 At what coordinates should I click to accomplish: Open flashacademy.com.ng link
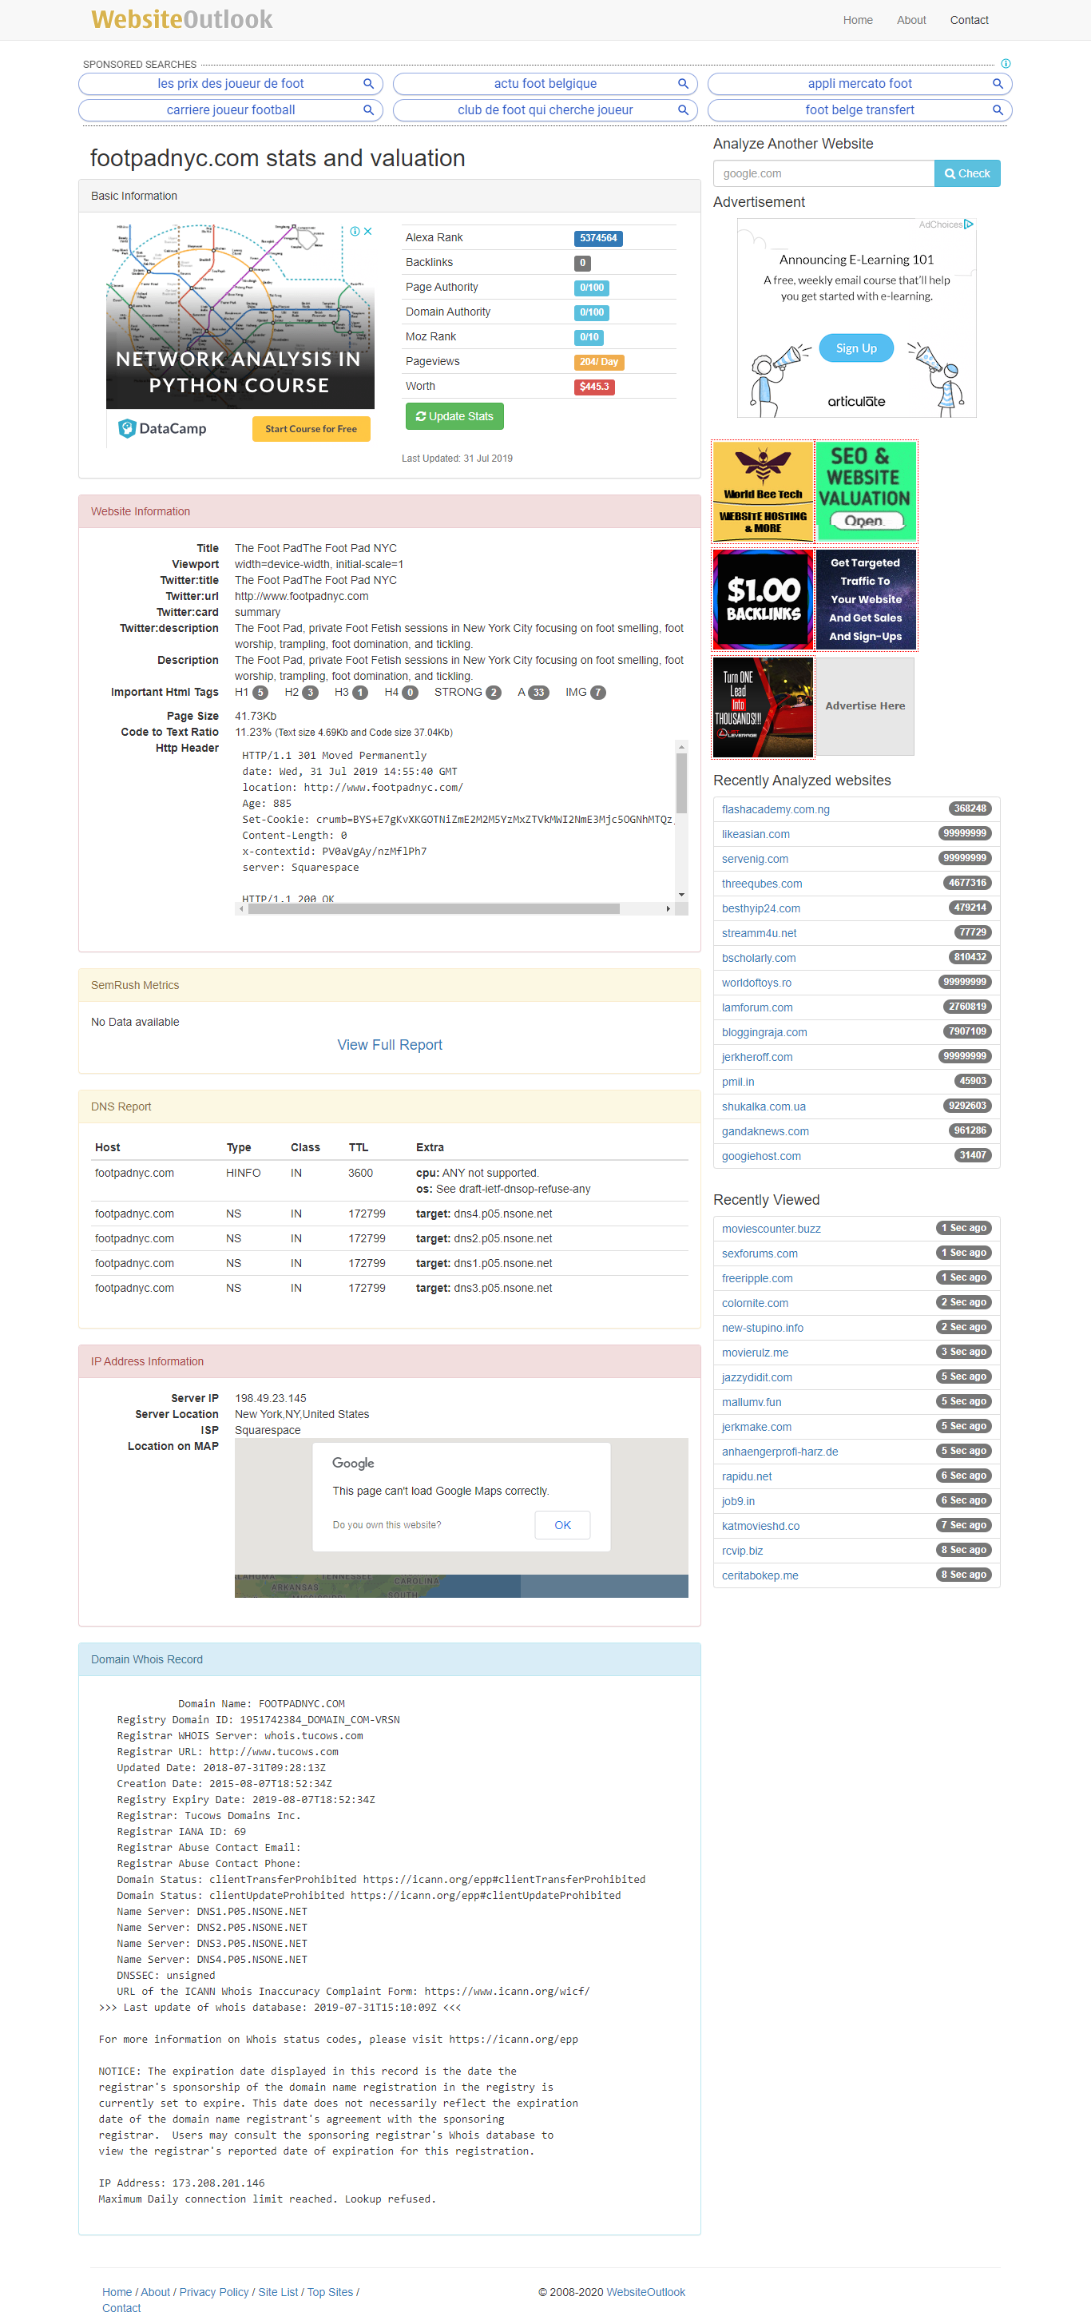tap(776, 809)
